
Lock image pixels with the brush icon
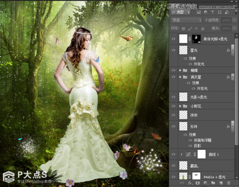point(190,28)
